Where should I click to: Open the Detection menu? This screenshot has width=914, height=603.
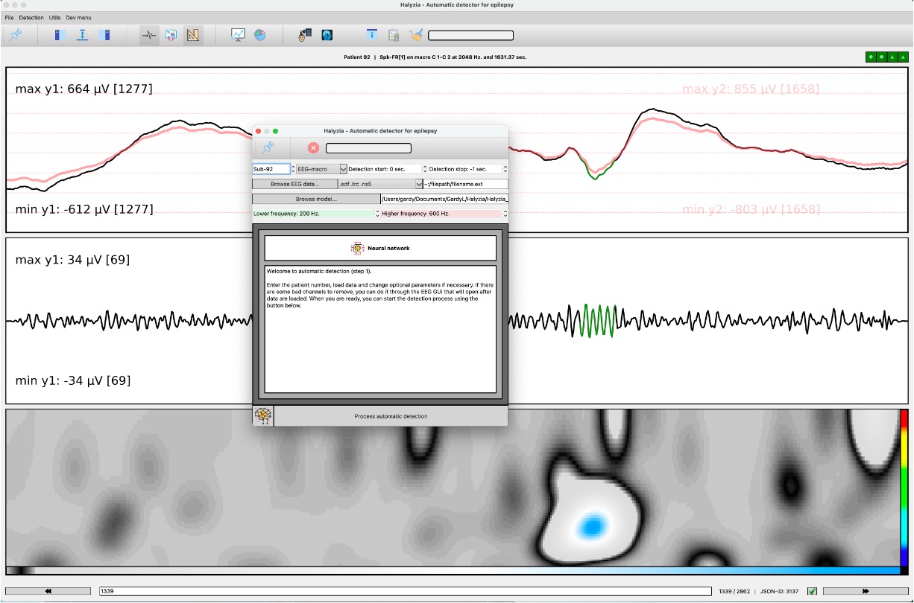coord(31,17)
